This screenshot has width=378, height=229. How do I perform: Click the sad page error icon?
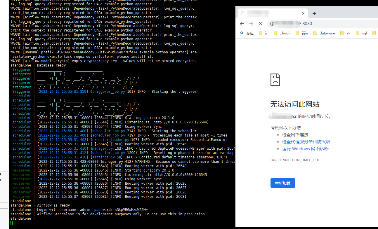point(275,79)
